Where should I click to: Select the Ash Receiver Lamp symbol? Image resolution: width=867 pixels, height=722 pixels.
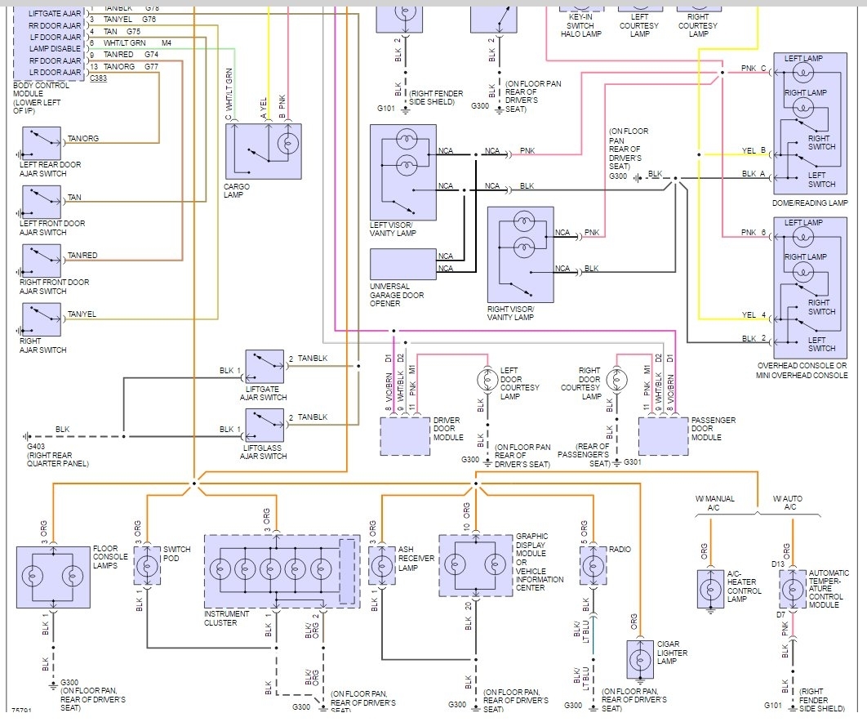[x=381, y=565]
